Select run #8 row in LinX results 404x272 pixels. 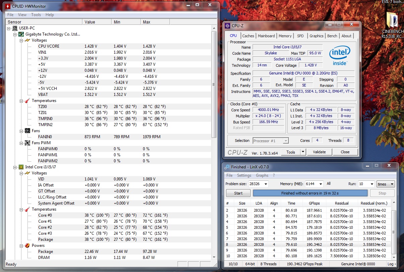[x=308, y=244]
